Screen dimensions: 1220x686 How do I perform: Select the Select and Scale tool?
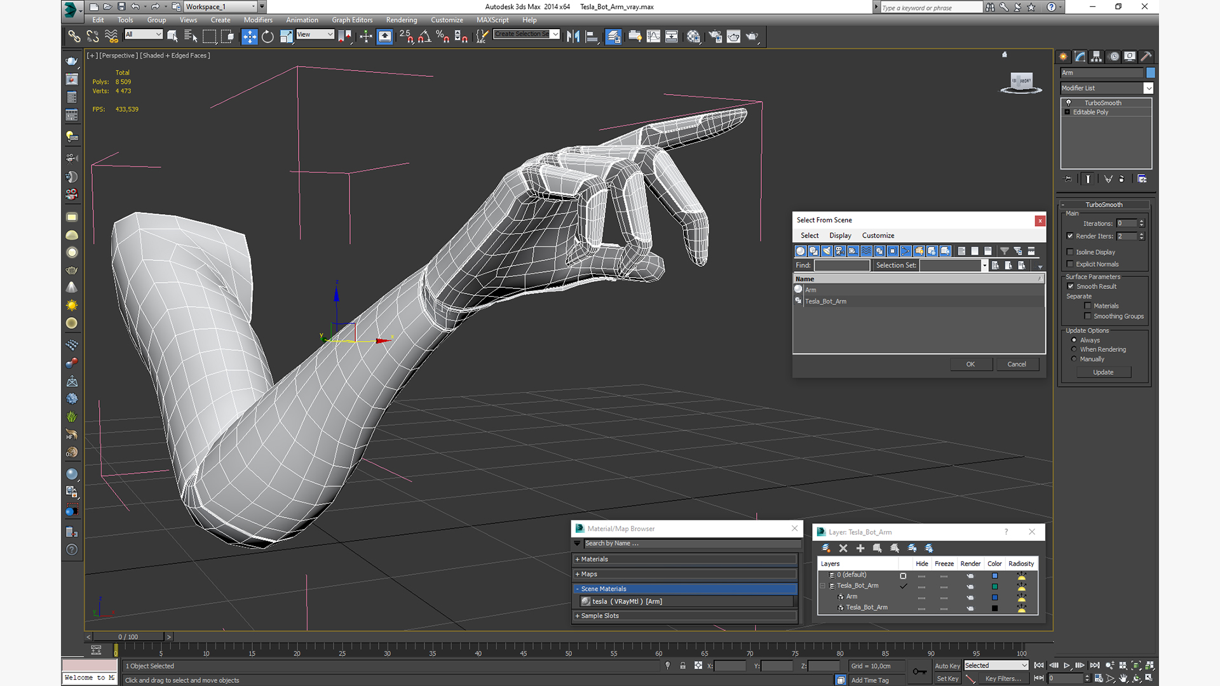(x=286, y=37)
